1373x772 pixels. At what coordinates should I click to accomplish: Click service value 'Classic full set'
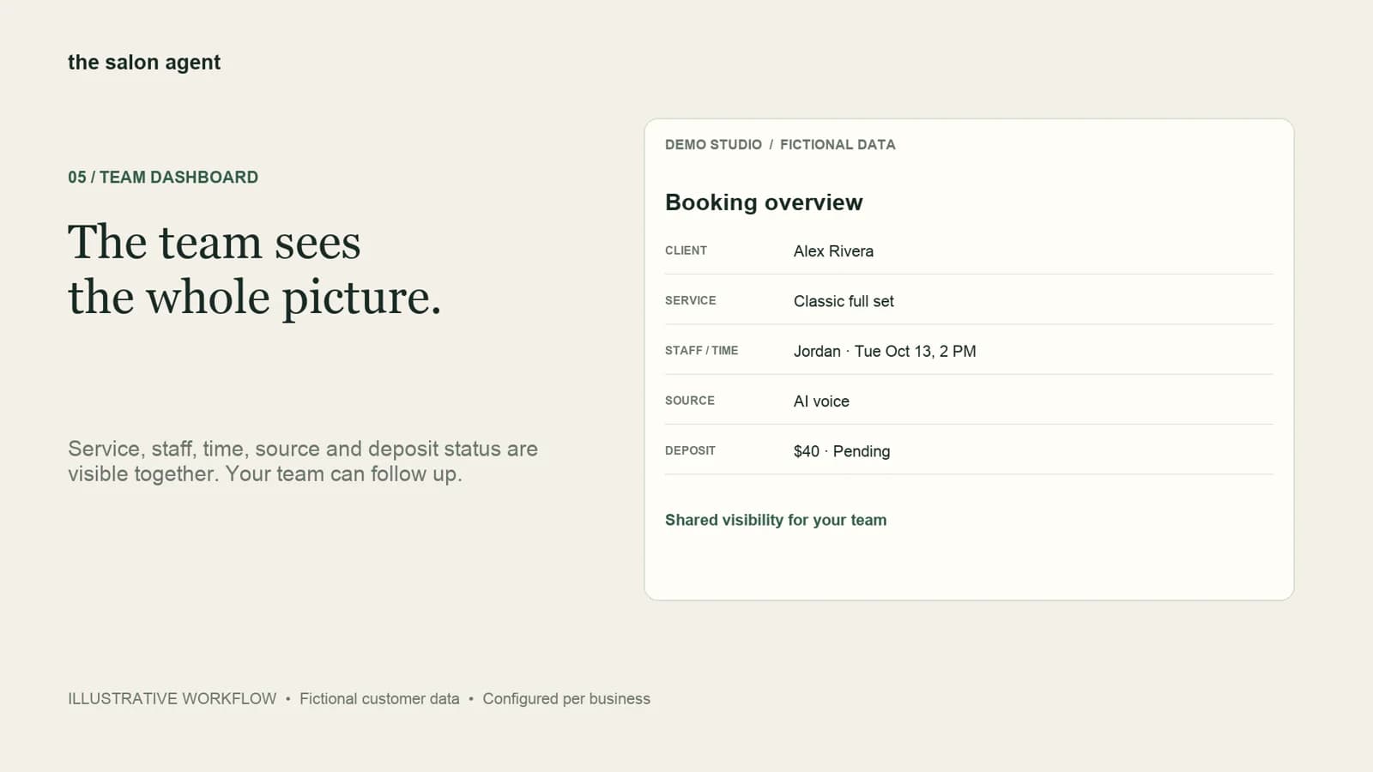pos(844,301)
